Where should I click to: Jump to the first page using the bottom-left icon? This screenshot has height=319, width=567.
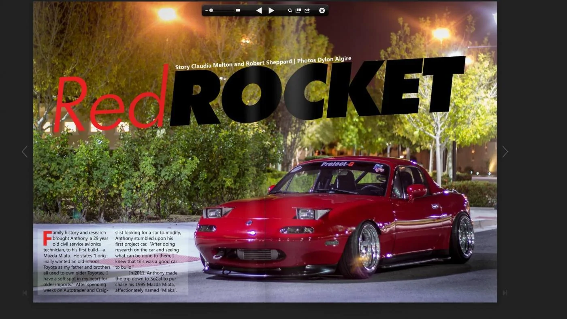point(25,293)
